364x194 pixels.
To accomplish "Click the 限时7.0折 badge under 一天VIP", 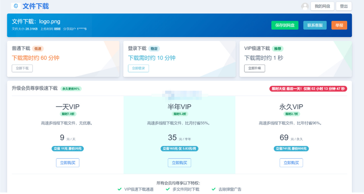I will (x=68, y=114).
